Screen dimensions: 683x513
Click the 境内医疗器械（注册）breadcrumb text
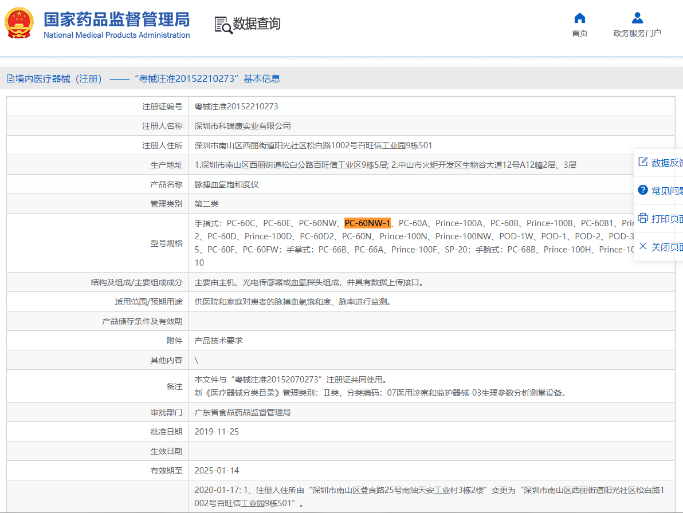[59, 79]
